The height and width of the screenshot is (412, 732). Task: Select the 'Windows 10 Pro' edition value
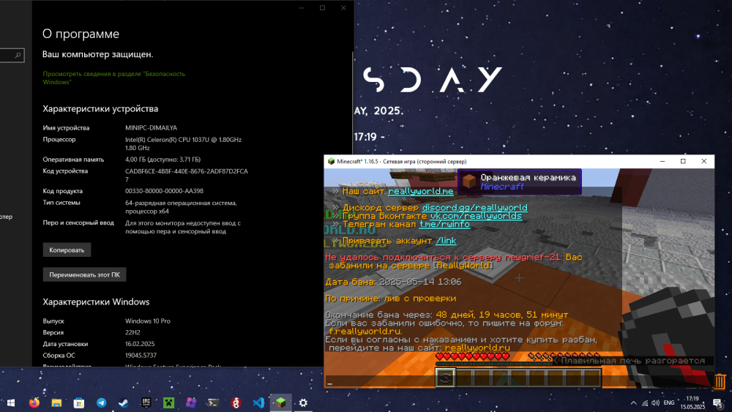(148, 321)
